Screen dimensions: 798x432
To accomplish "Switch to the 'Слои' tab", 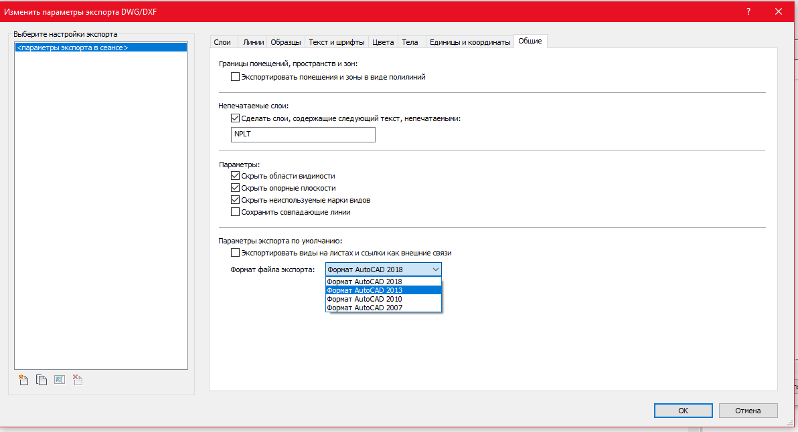I will (222, 42).
